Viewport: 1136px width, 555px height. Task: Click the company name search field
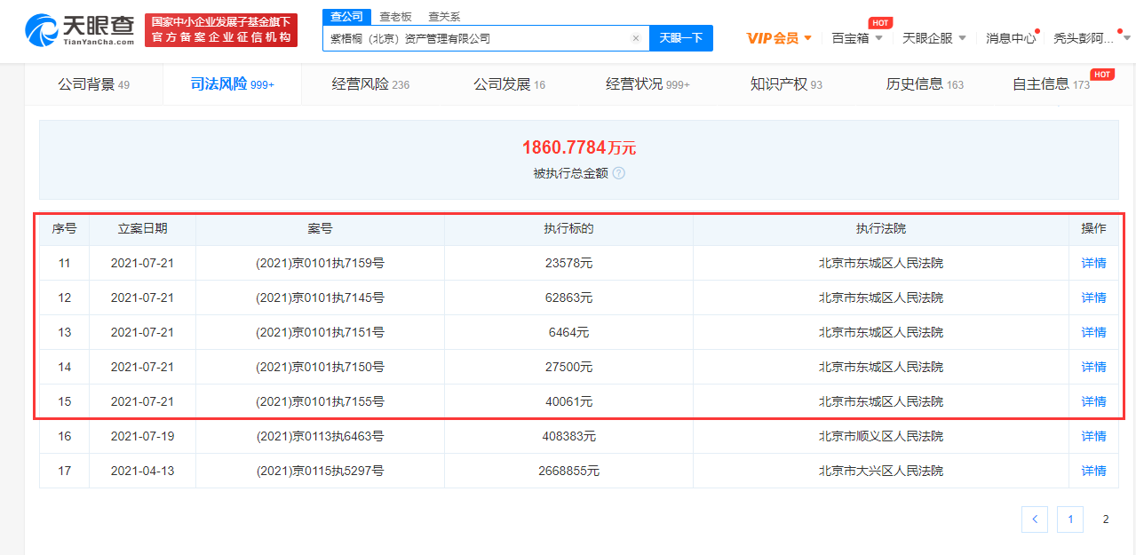pyautogui.click(x=477, y=38)
